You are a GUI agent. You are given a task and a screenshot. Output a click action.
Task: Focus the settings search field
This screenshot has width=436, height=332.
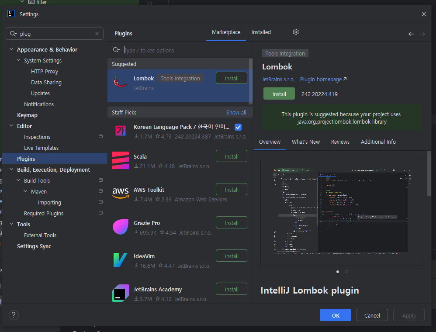point(55,34)
